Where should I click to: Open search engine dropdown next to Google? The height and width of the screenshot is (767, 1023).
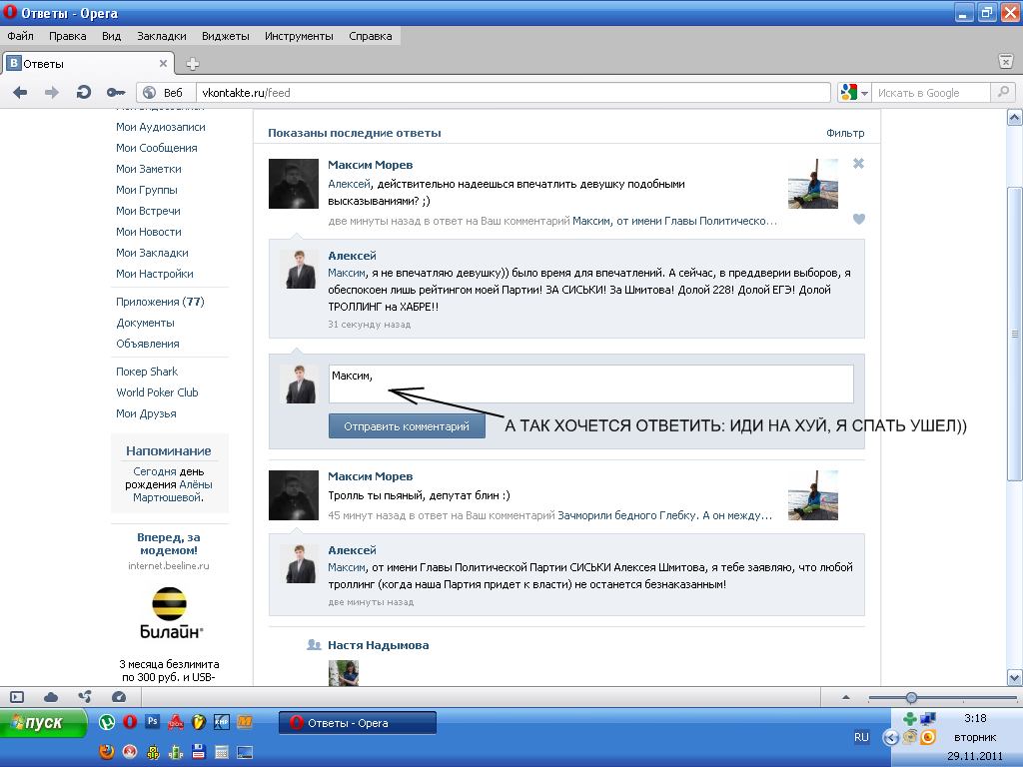(864, 93)
